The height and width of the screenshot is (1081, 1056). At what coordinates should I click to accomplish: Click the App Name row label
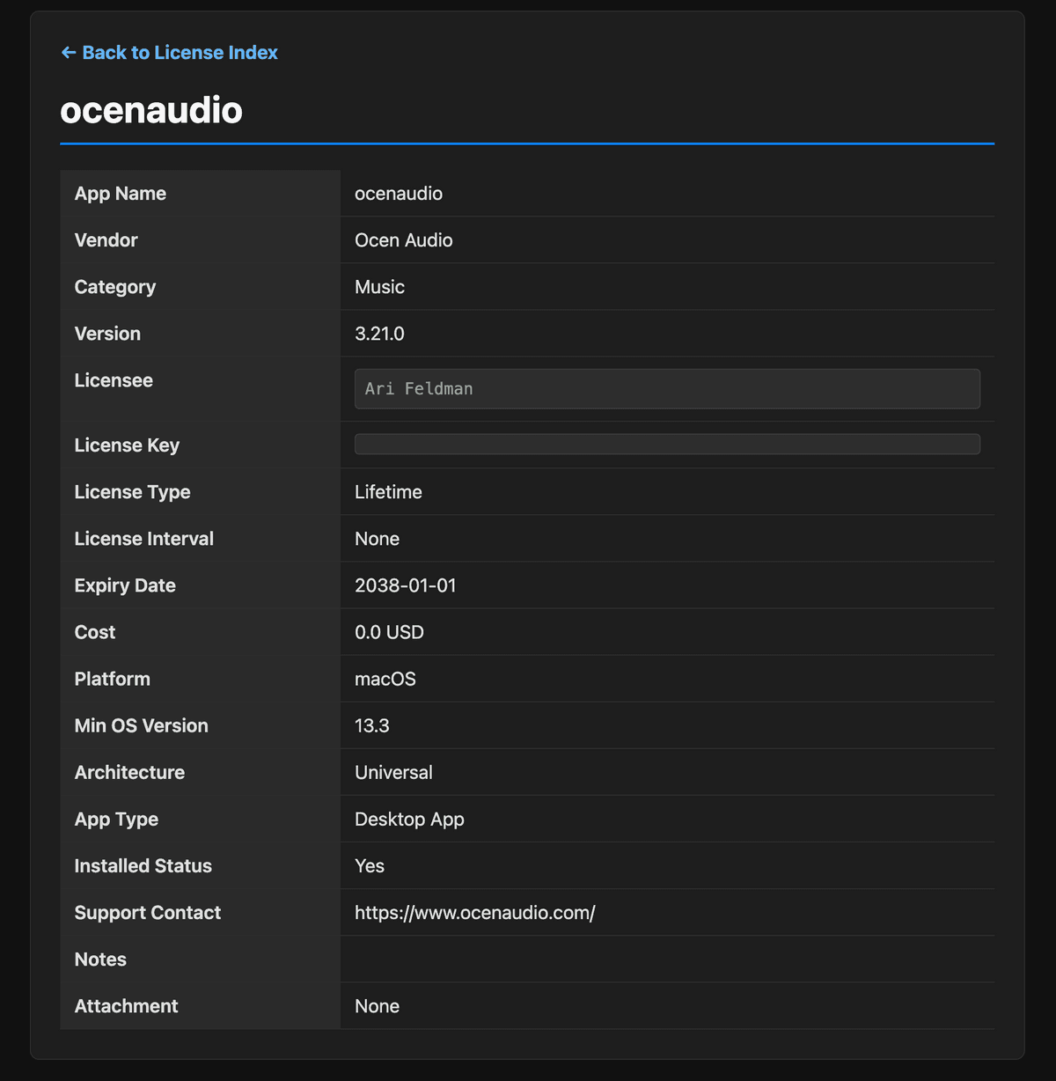[121, 194]
